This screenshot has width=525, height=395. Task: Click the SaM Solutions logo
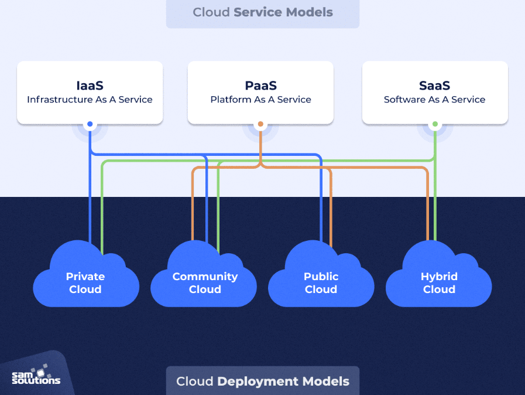(36, 375)
